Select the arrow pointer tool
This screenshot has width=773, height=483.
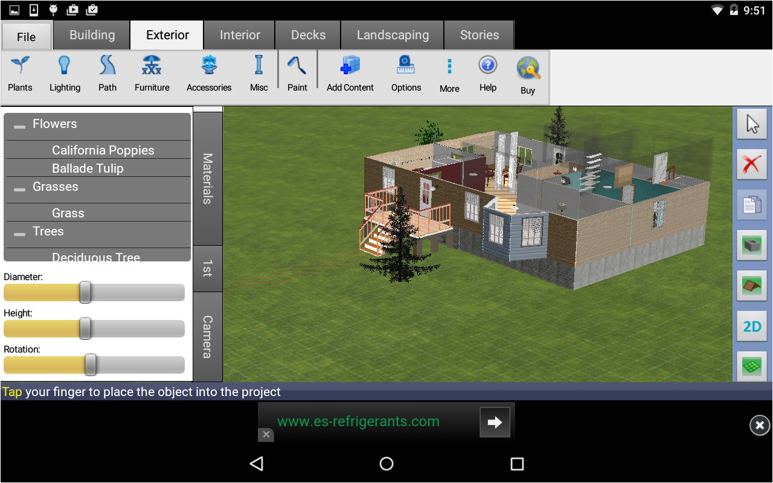tap(752, 125)
